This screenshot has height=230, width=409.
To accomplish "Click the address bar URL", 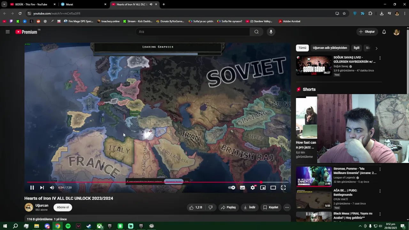I will [57, 13].
